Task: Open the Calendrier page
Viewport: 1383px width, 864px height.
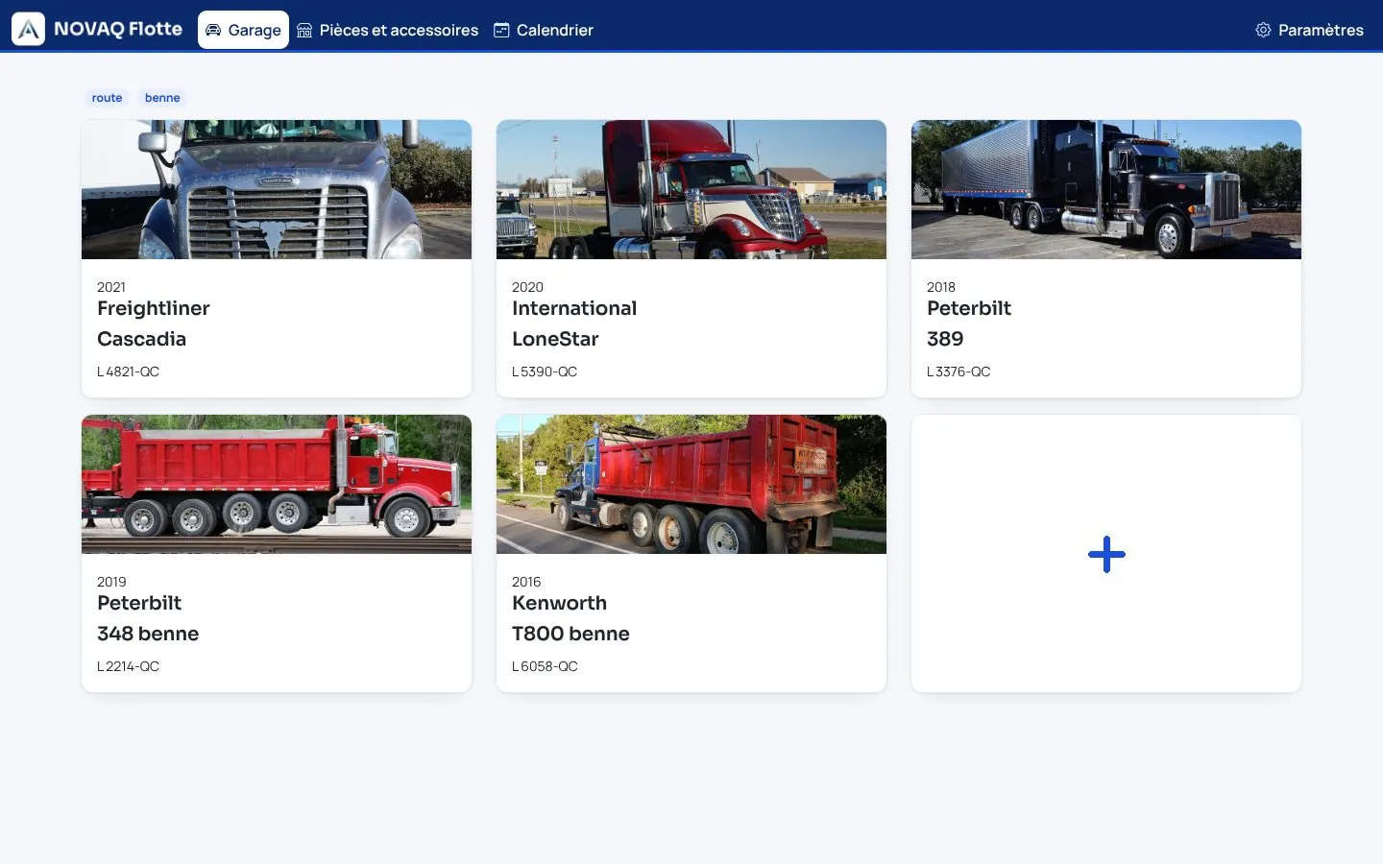Action: pos(544,30)
